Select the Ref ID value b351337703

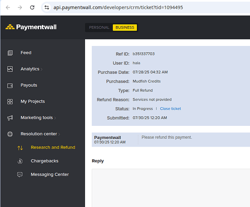coord(143,54)
